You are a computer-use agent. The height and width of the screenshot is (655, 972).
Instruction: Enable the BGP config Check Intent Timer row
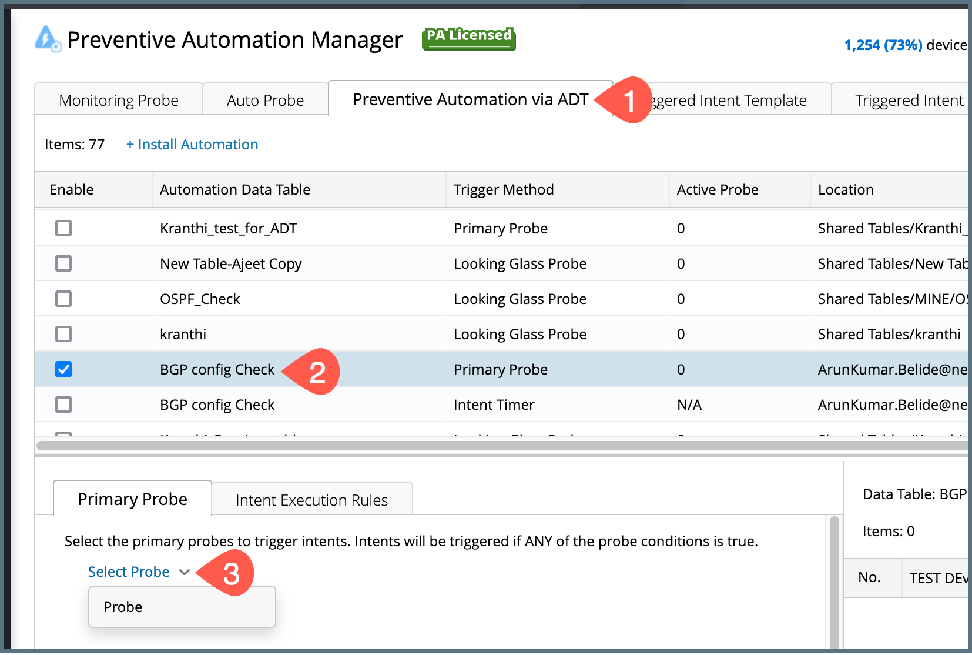(63, 405)
